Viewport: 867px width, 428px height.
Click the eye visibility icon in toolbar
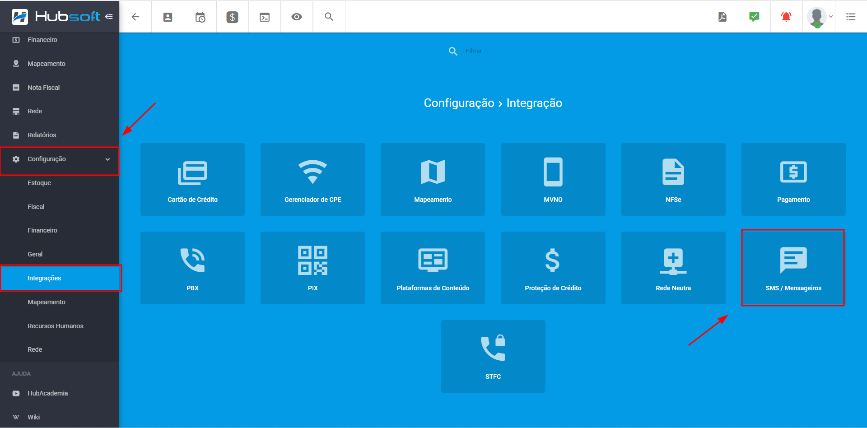[x=297, y=17]
